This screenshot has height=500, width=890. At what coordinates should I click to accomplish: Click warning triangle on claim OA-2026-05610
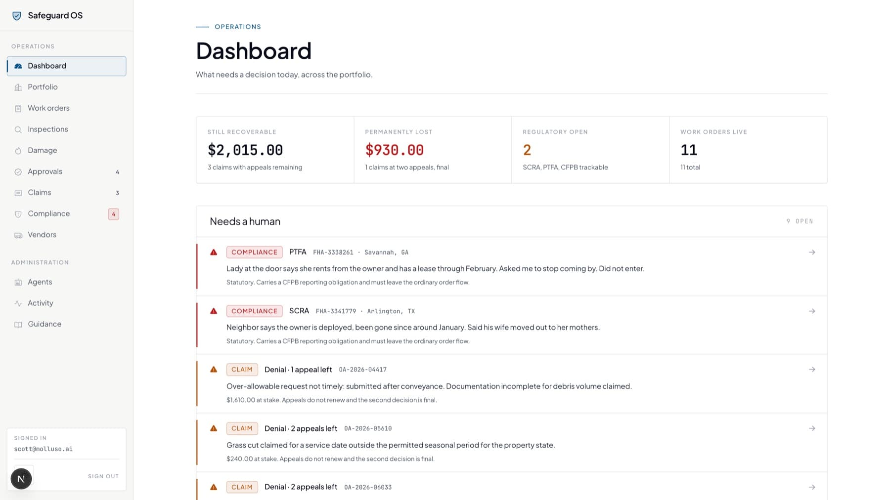(x=214, y=428)
